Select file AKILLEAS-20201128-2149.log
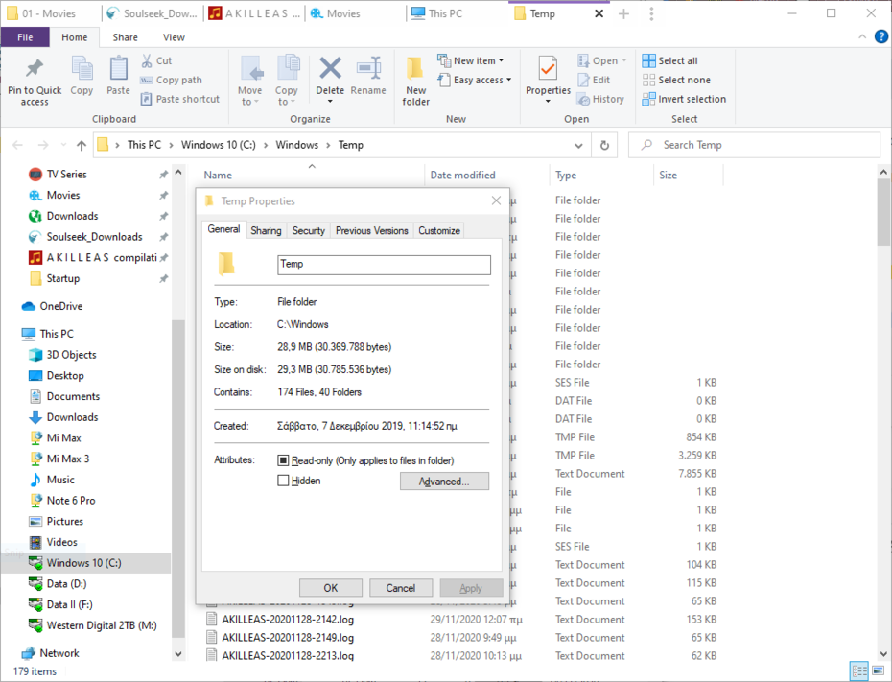This screenshot has height=682, width=892. click(288, 638)
